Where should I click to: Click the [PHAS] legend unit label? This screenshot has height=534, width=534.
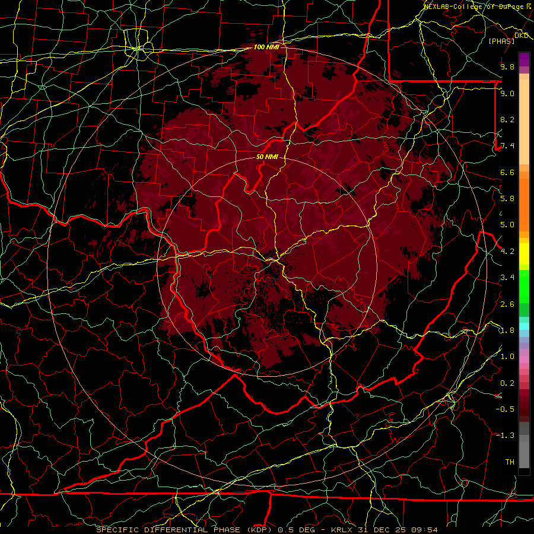[x=501, y=41]
